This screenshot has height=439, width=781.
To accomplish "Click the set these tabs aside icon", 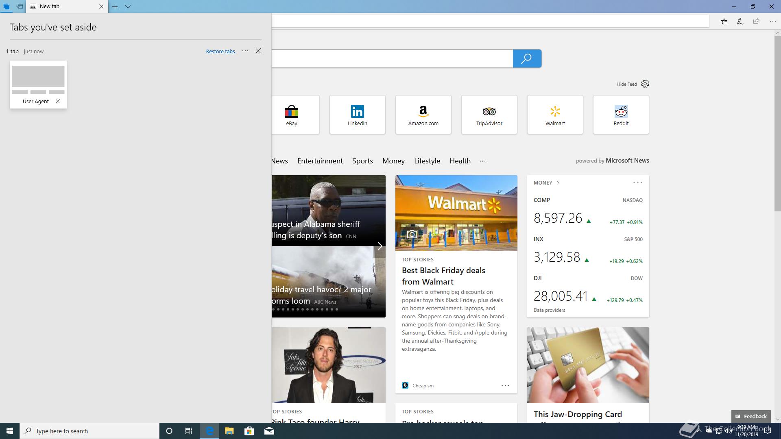I will pos(20,7).
